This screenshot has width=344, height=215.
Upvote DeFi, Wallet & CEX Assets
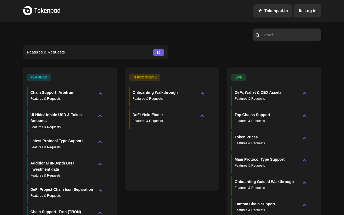tap(304, 94)
